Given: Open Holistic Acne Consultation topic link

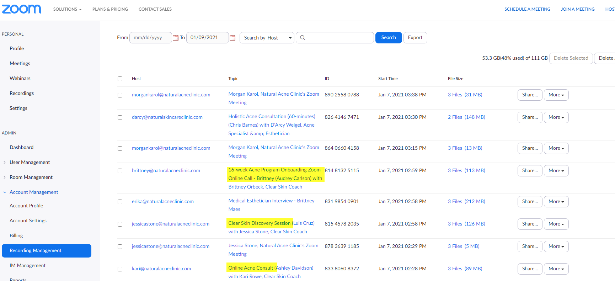Looking at the screenshot, I should tap(272, 125).
